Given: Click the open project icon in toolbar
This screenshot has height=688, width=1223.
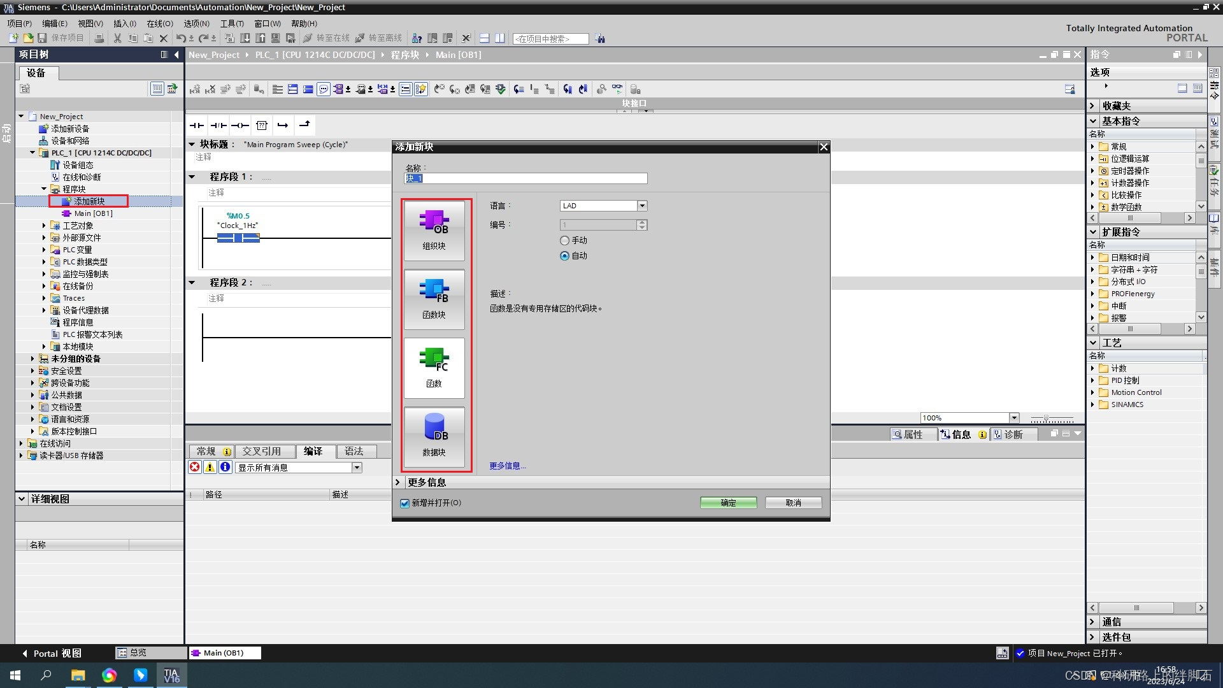Looking at the screenshot, I should [x=28, y=38].
